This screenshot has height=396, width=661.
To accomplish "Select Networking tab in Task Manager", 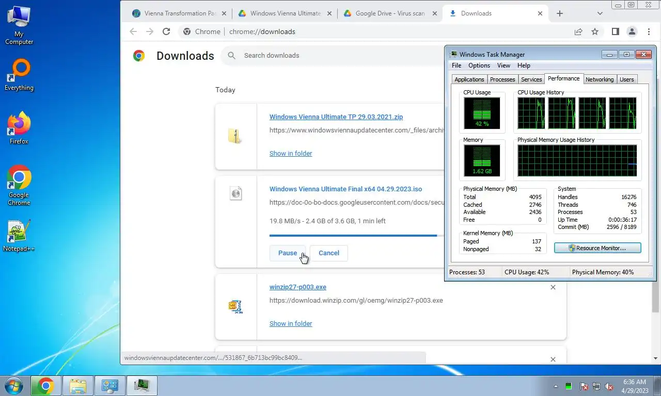I will click(x=600, y=79).
